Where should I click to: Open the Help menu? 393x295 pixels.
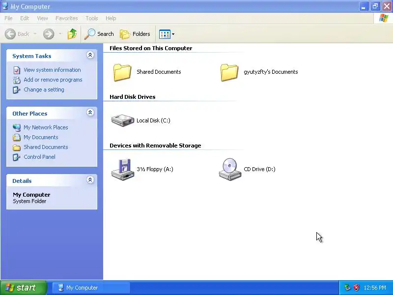111,18
